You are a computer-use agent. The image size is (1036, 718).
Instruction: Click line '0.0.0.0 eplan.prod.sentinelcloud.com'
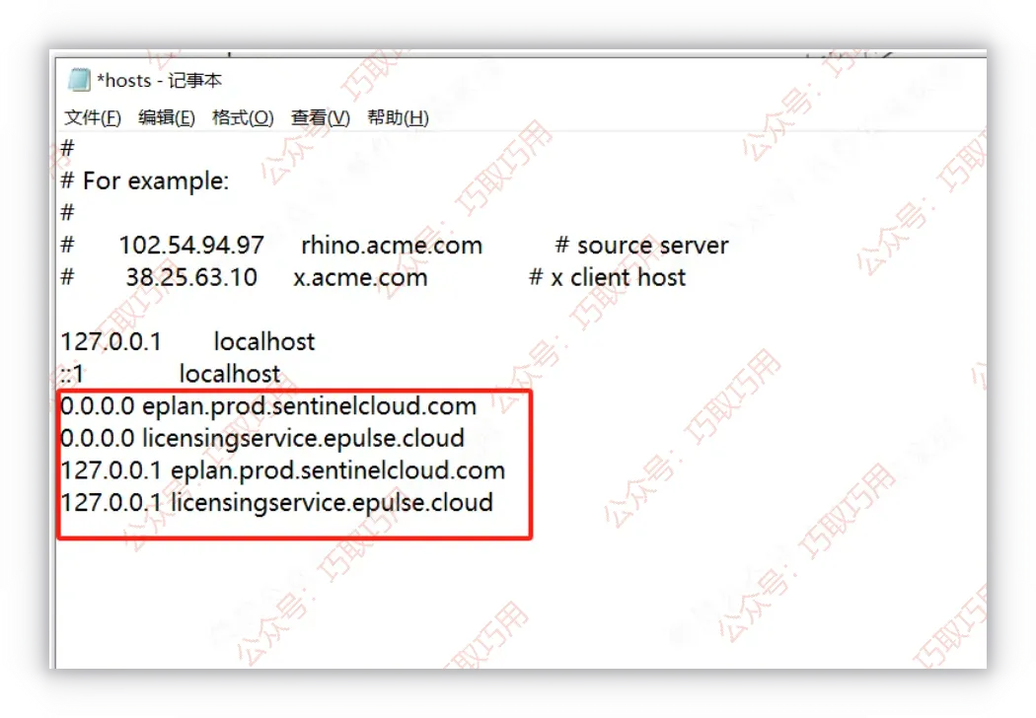pos(268,406)
